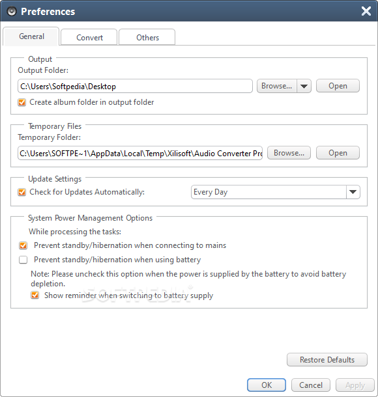Open the output folder location

coord(338,86)
